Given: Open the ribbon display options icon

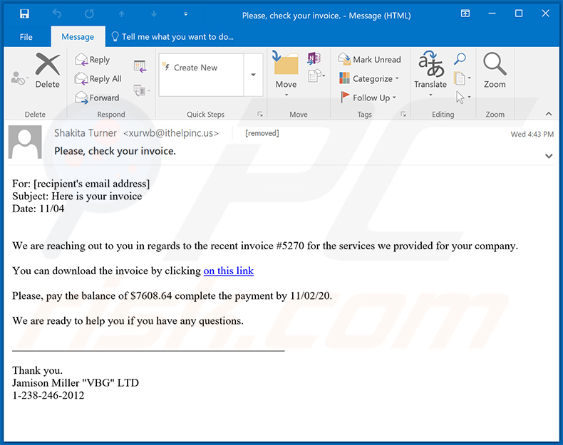Looking at the screenshot, I should pyautogui.click(x=465, y=14).
